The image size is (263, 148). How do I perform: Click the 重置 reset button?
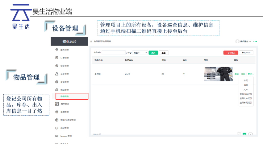tap(164, 53)
